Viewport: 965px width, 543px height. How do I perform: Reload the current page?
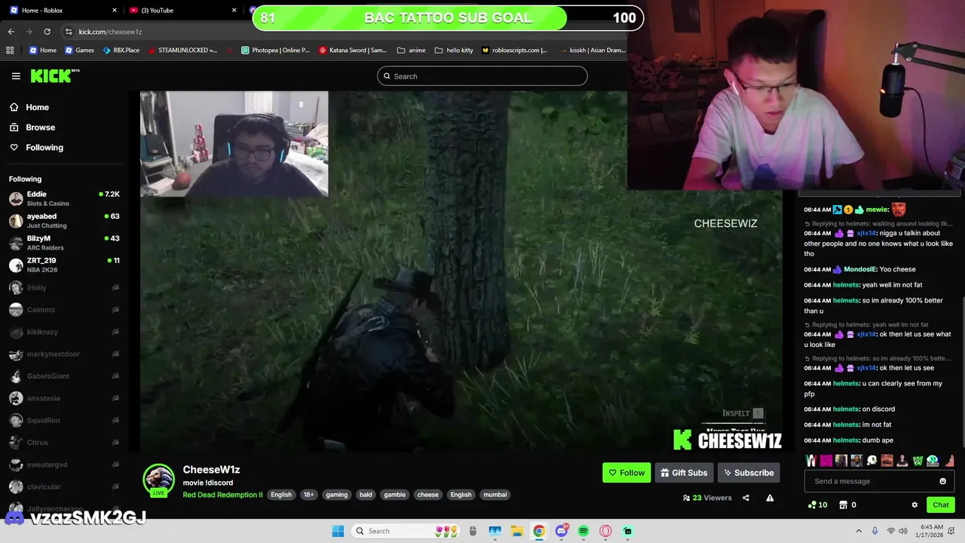pyautogui.click(x=47, y=32)
